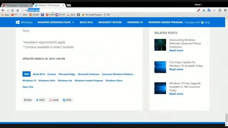Open the blue P bookmark icon
The width and height of the screenshot is (228, 128).
pyautogui.click(x=42, y=15)
